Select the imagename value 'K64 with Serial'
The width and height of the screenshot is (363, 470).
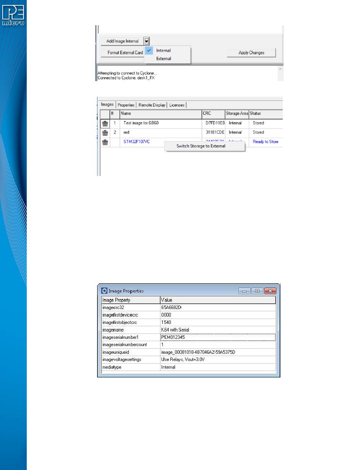(x=218, y=330)
